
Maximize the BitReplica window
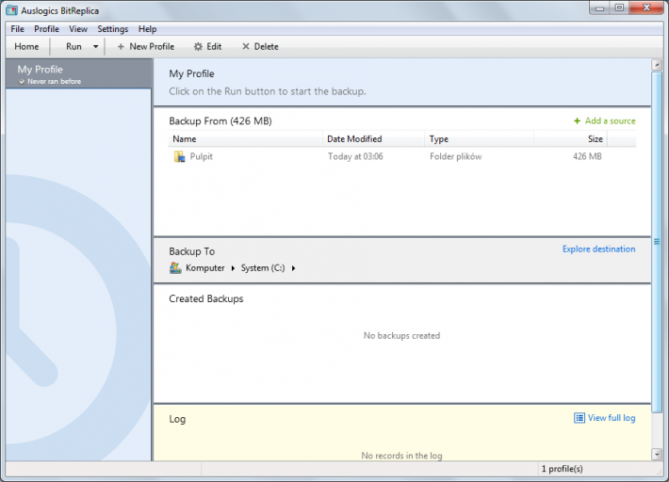point(619,8)
